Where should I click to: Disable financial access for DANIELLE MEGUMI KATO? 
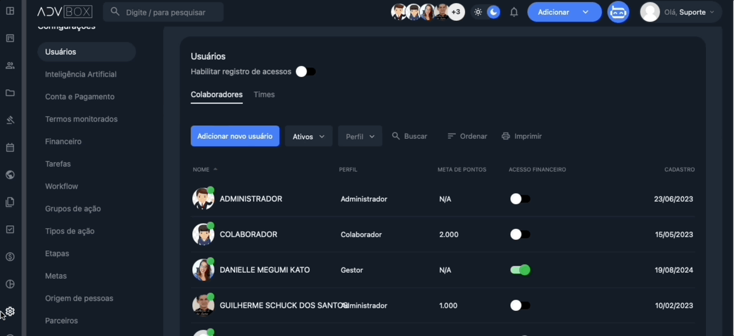coord(520,270)
